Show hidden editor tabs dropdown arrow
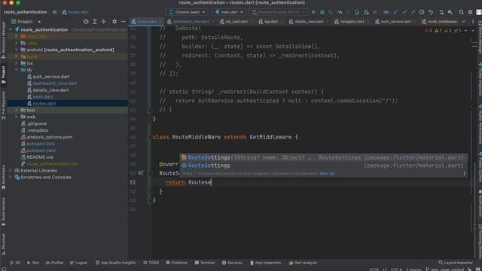This screenshot has width=482, height=271. click(463, 22)
